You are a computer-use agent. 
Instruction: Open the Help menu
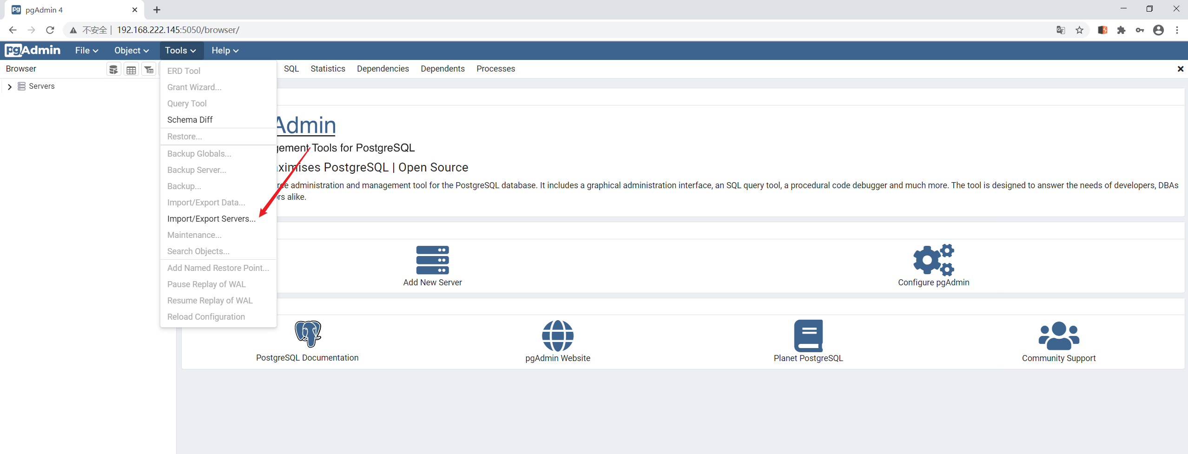coord(225,50)
